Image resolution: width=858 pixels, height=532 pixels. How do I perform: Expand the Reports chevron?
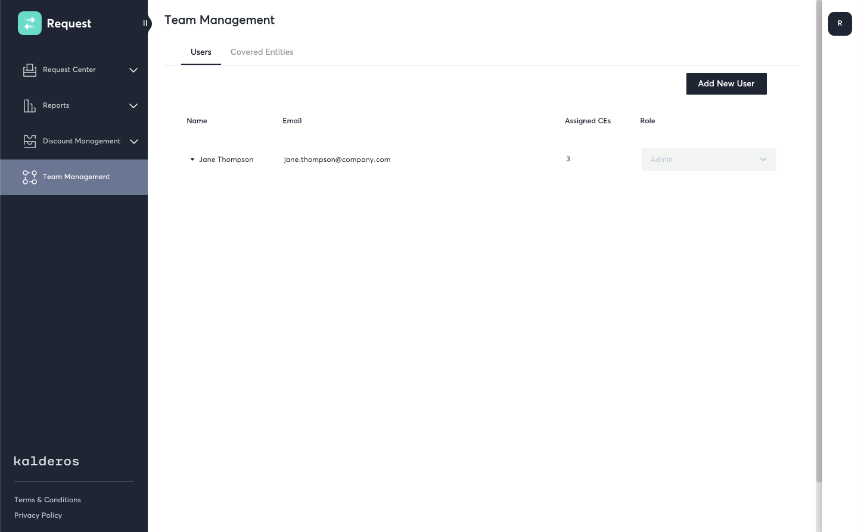133,106
